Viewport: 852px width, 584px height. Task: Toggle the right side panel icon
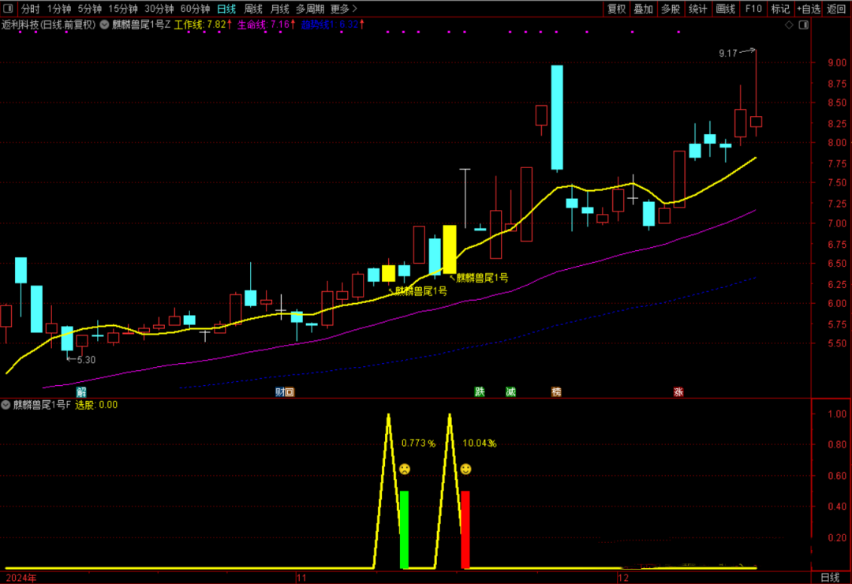tap(802, 24)
